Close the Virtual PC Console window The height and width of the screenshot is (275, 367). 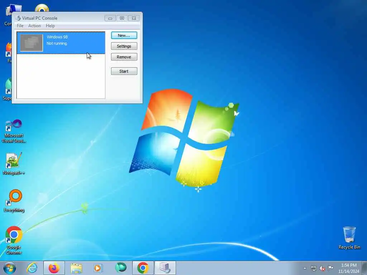pos(134,18)
